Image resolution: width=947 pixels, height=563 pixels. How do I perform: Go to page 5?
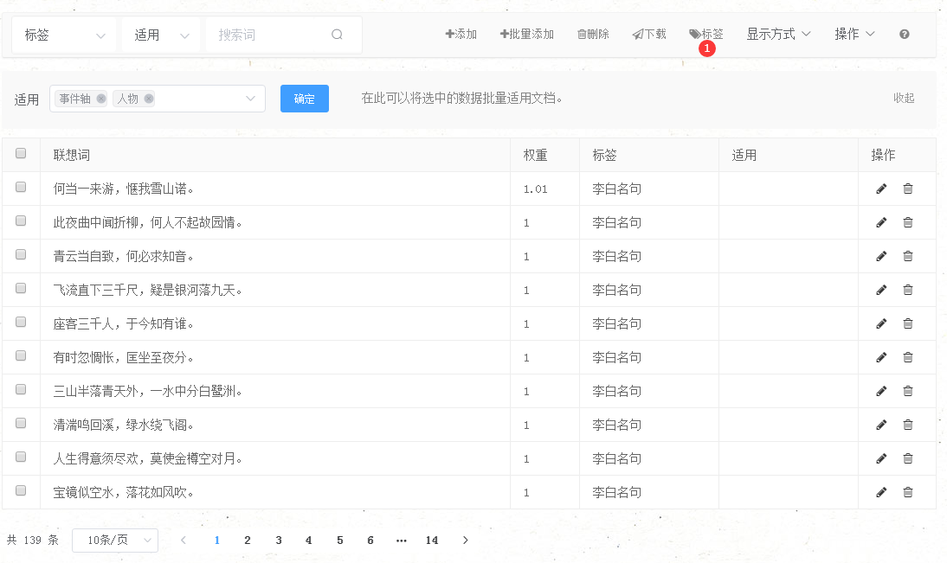point(340,540)
